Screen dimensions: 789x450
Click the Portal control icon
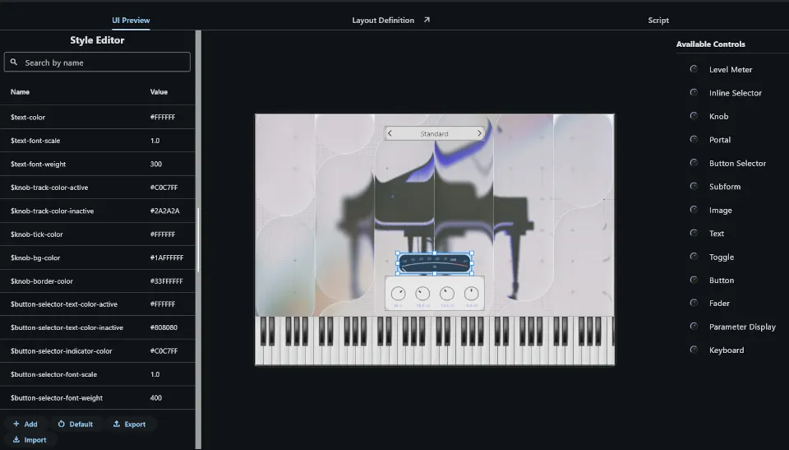pyautogui.click(x=694, y=139)
